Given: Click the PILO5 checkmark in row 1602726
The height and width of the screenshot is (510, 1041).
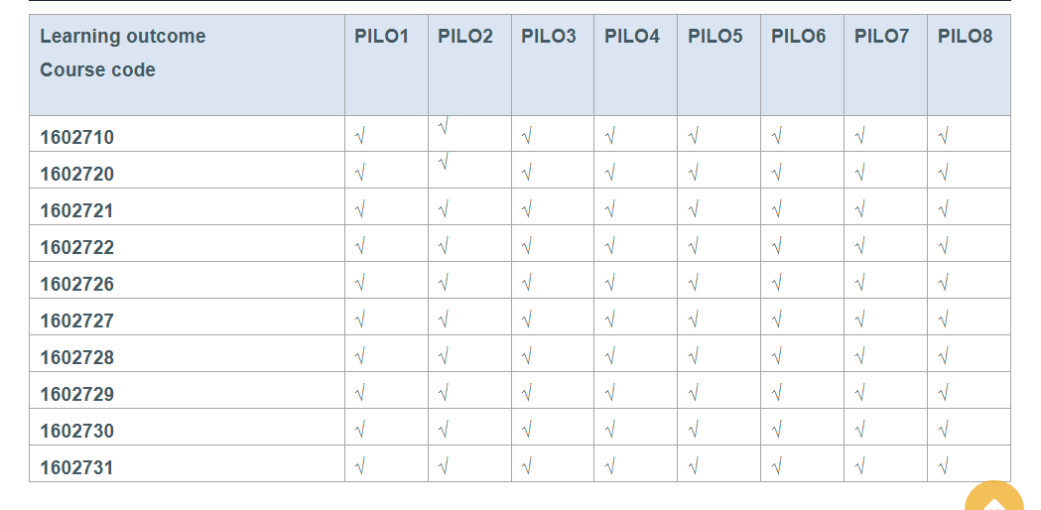Looking at the screenshot, I should 693,282.
